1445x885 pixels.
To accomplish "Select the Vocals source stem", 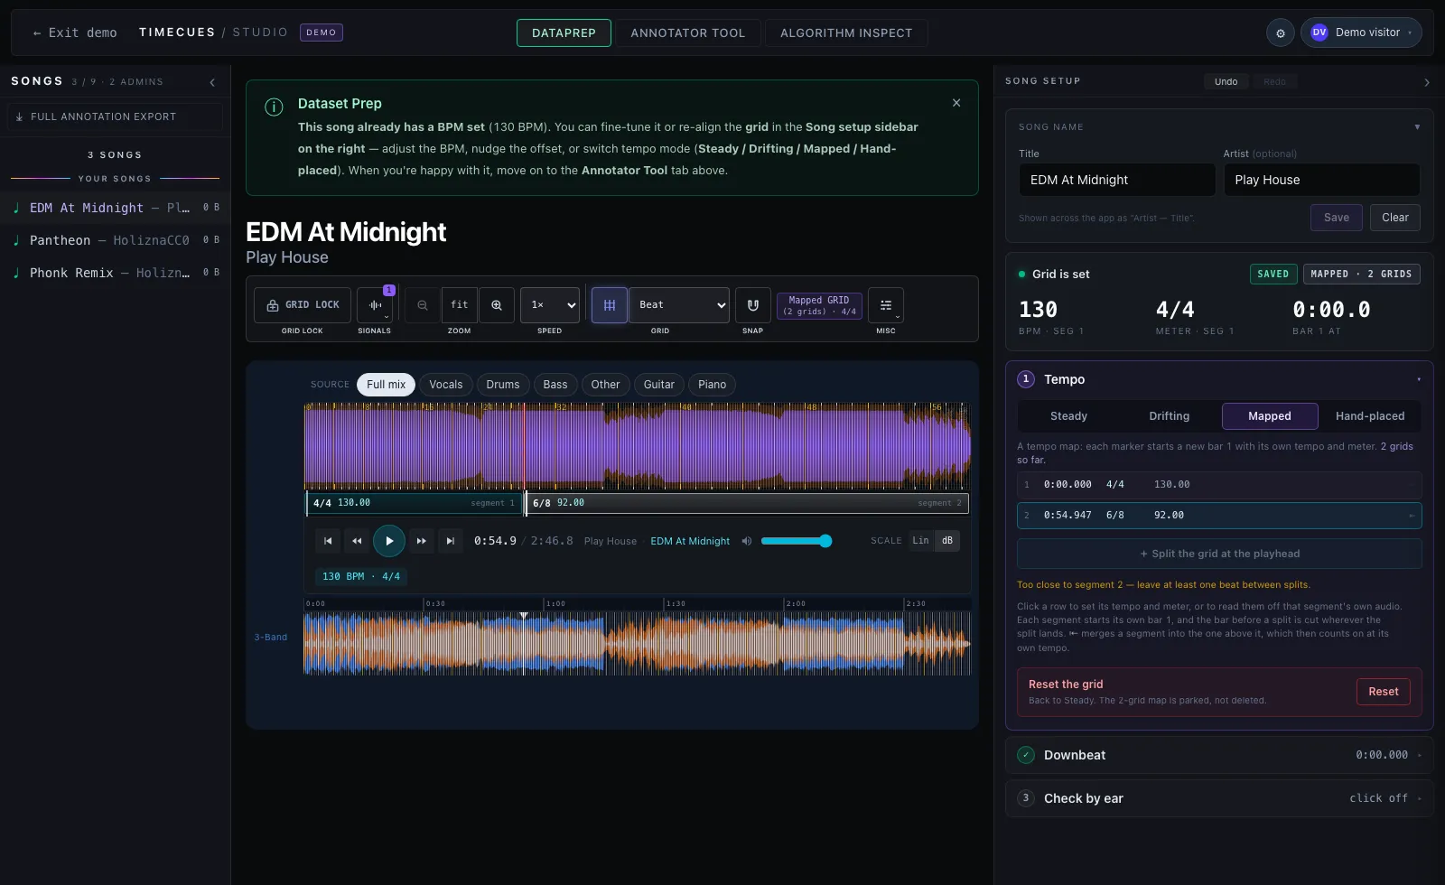I will click(446, 385).
